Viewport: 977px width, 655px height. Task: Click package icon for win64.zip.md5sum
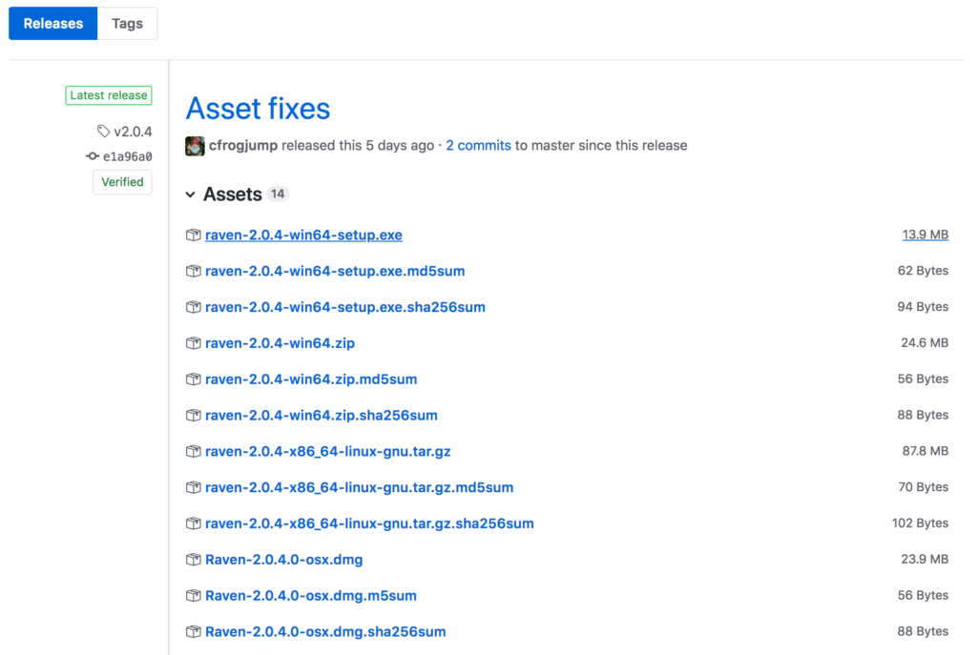[193, 379]
